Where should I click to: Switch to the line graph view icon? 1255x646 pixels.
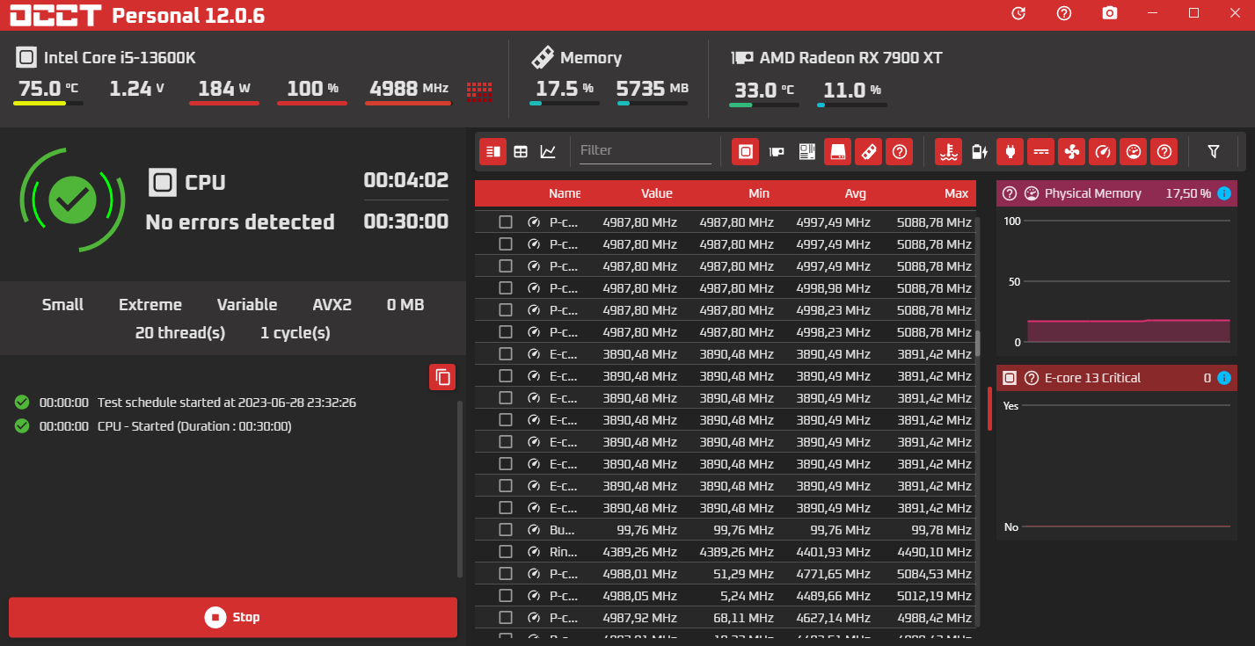point(548,151)
